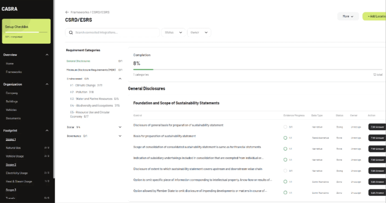Screen dimensions: 386x203
Task: Click the Scope 1 link
Action: click(11, 139)
